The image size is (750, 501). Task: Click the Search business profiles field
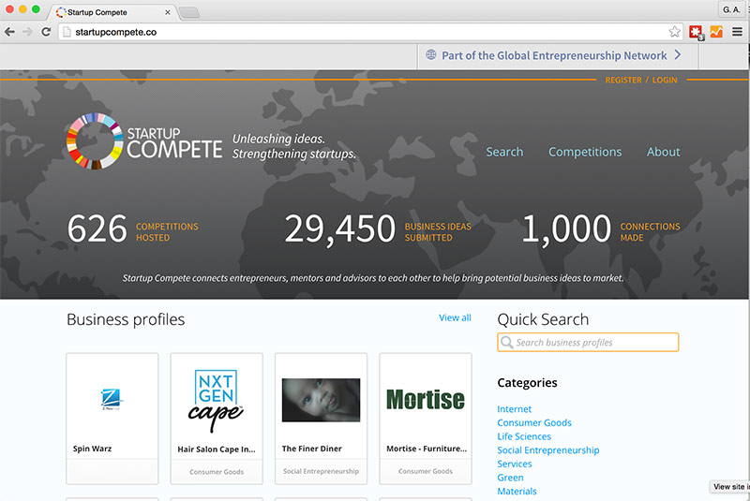point(588,343)
